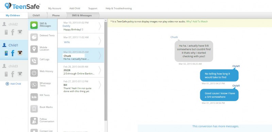Screen dimensions: 272x132
Task: Click the scrollbar up arrow
Action: [106, 20]
